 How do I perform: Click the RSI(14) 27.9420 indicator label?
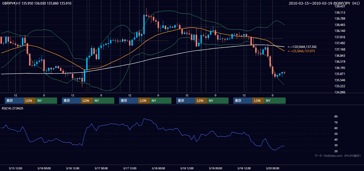tap(13, 108)
